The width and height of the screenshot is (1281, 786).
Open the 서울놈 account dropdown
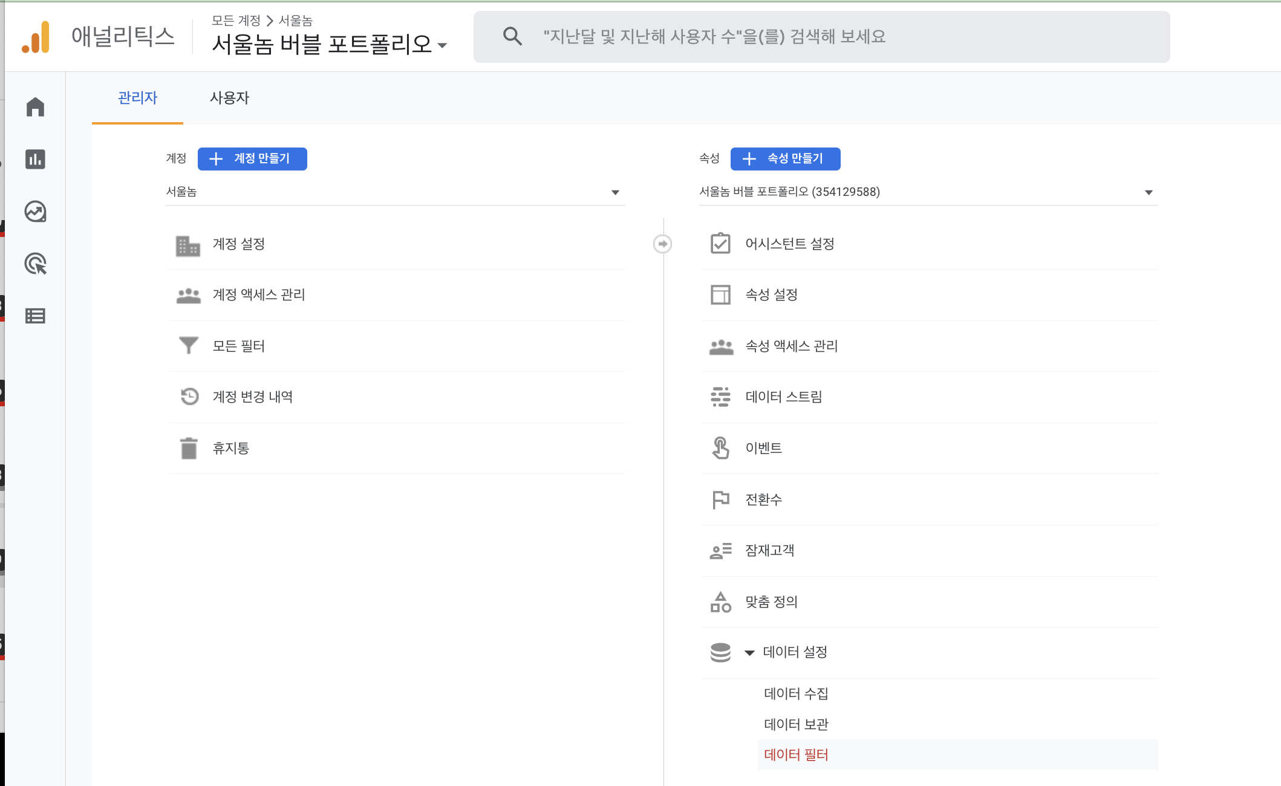tap(396, 192)
